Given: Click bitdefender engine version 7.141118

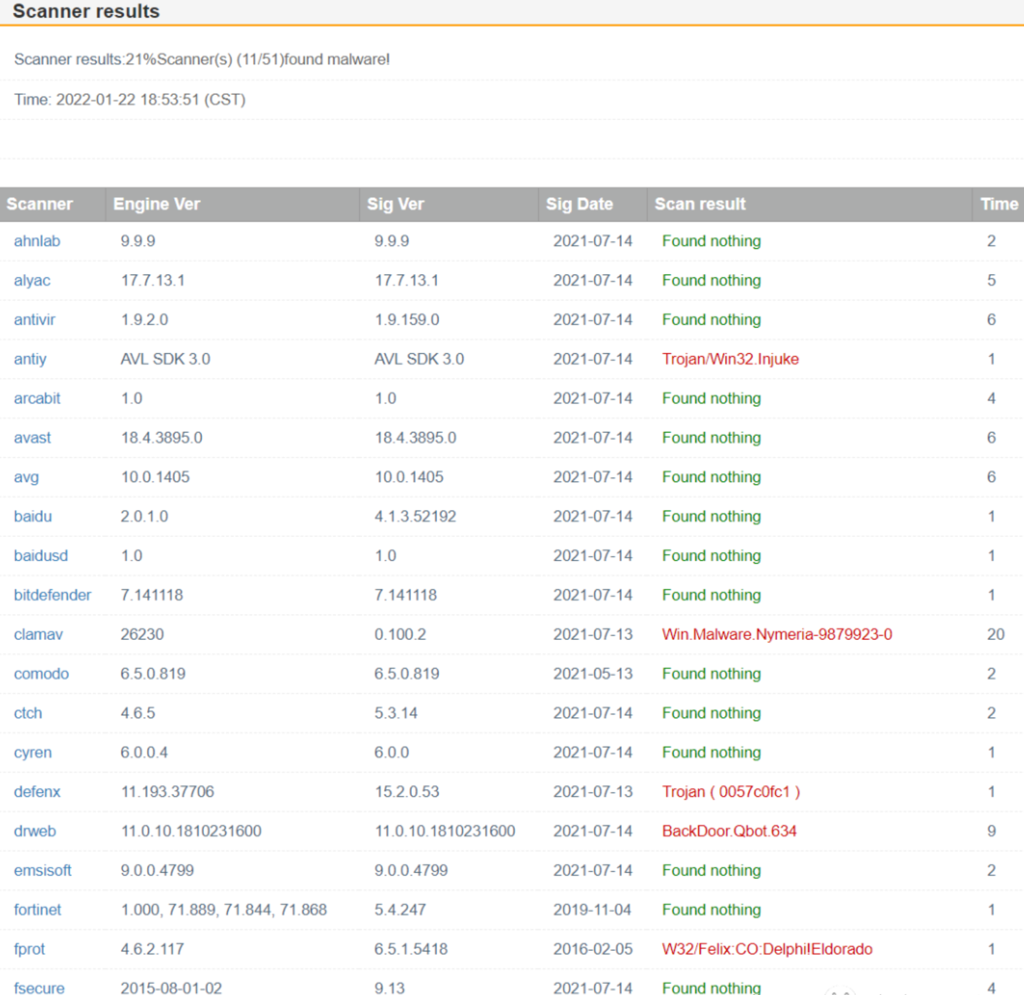Looking at the screenshot, I should [x=152, y=595].
